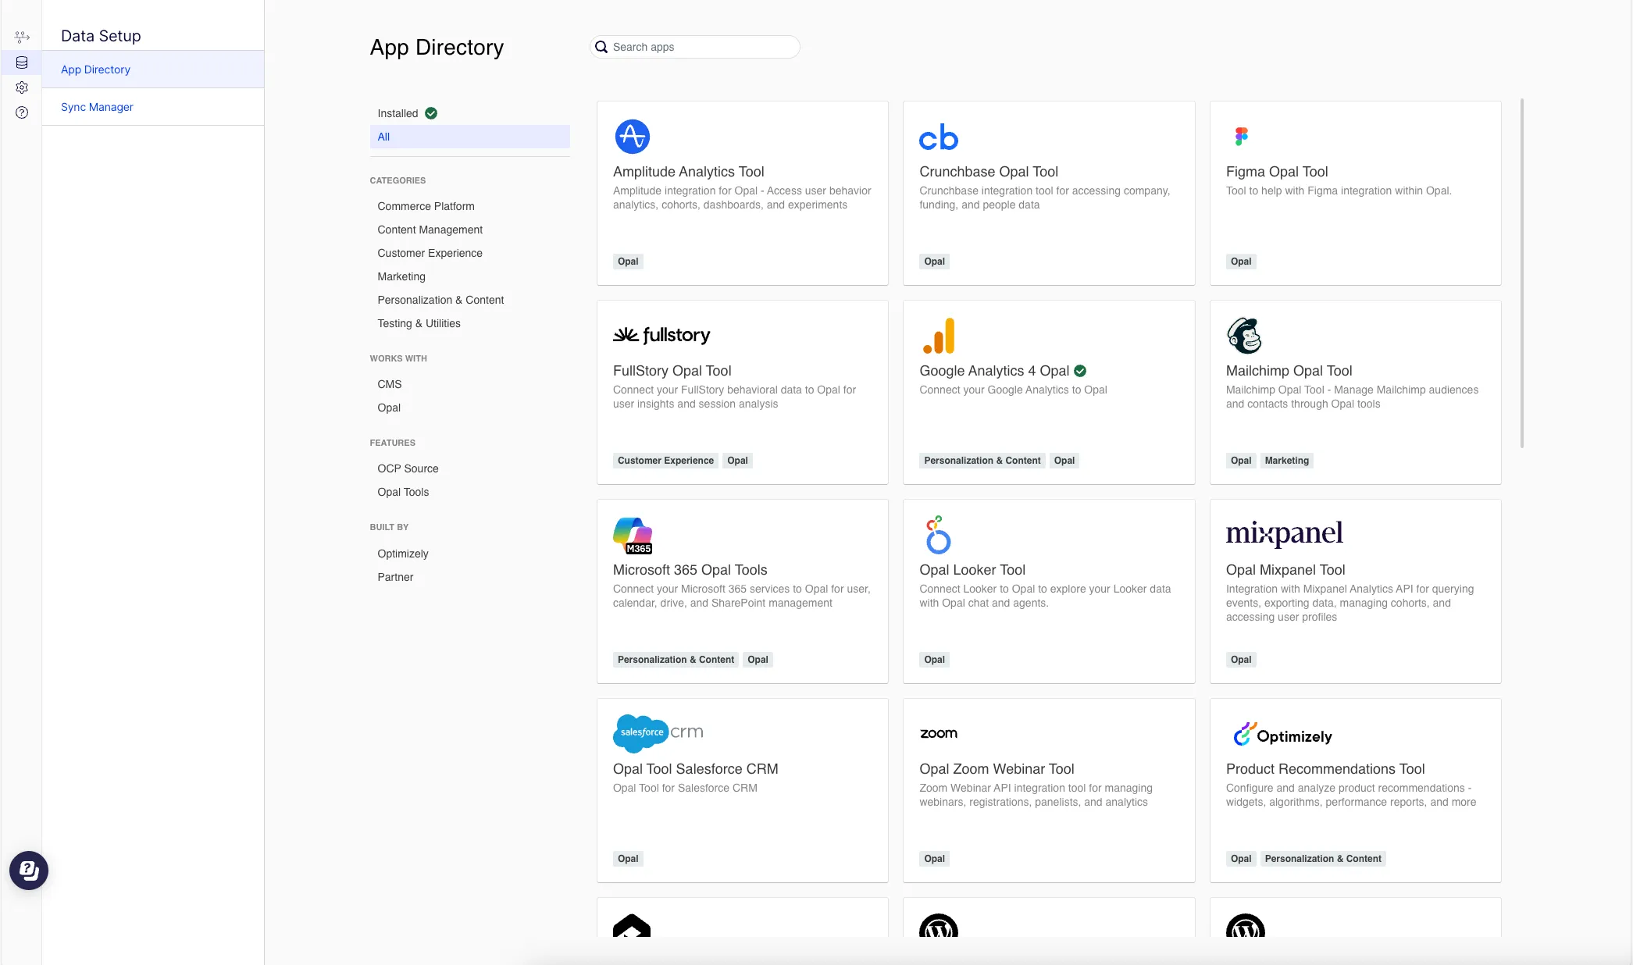Click the Crunchbase cb logo
Screen dimensions: 1633x965
coord(939,137)
